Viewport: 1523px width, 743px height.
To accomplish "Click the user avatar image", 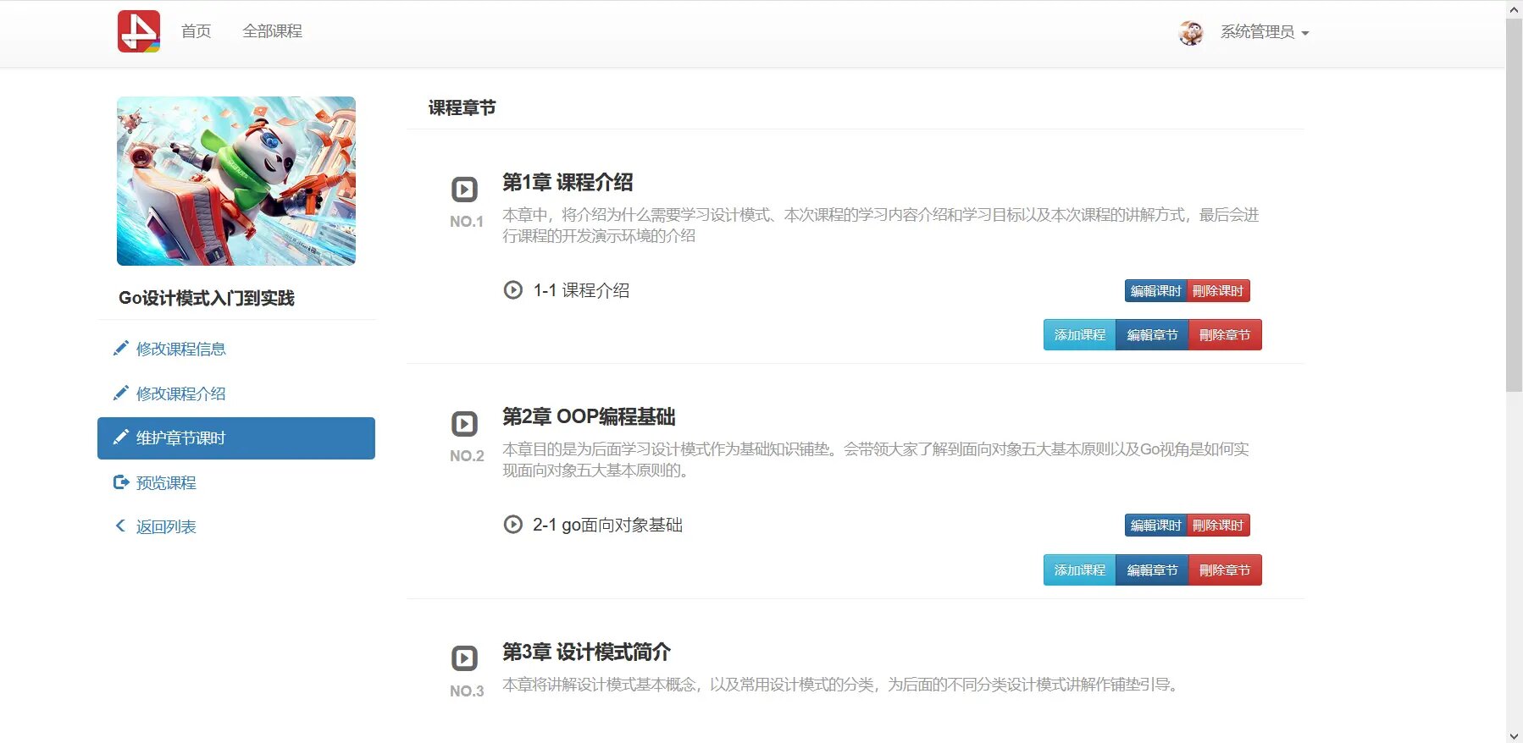I will [1191, 33].
